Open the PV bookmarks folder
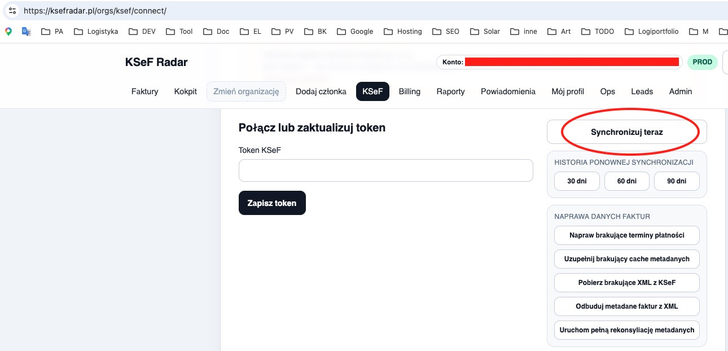Screen dimensions: 728x351 point(283,32)
